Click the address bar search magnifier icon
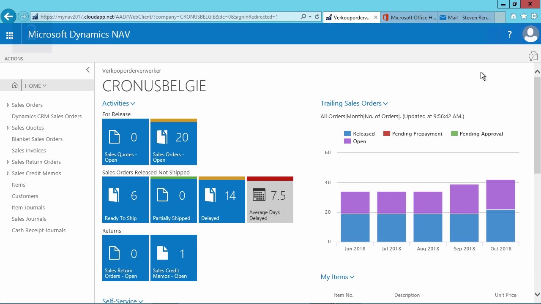Image resolution: width=541 pixels, height=304 pixels. click(303, 17)
